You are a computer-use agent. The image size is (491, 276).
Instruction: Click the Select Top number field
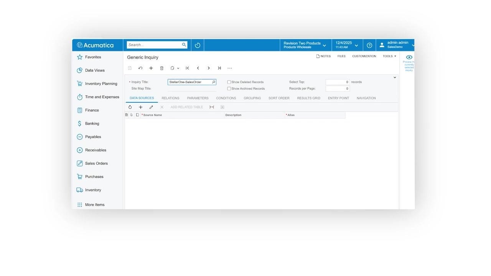click(x=338, y=82)
